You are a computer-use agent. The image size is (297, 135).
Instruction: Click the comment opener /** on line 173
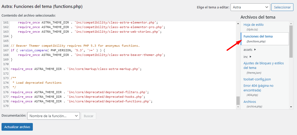pyautogui.click(x=13, y=78)
